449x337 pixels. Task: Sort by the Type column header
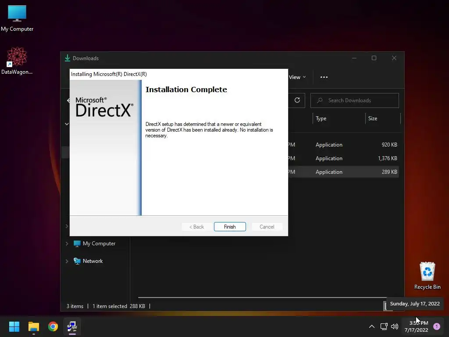[x=339, y=118]
